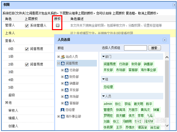This screenshot has height=132, width=177.
Task: Select the 谢天明 person tag
Action: coord(138,104)
